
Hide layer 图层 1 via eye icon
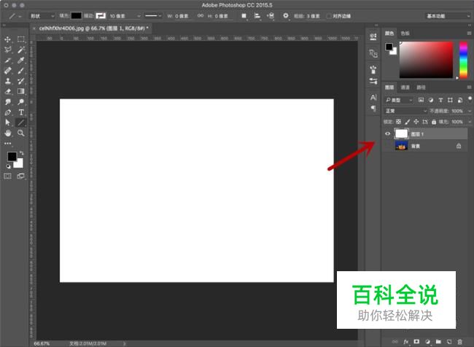(387, 133)
